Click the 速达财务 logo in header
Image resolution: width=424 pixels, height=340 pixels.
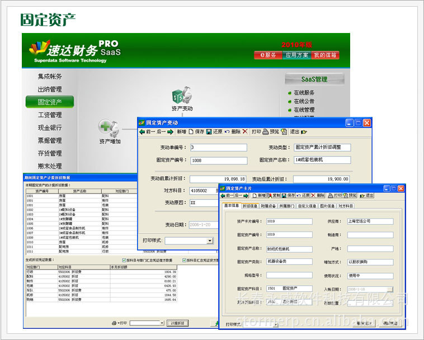[75, 51]
